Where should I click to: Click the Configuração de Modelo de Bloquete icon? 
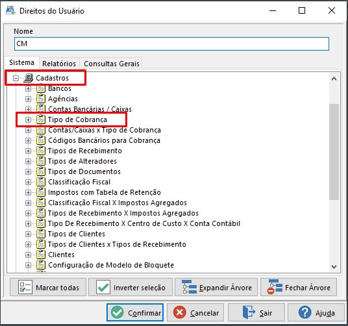41,265
